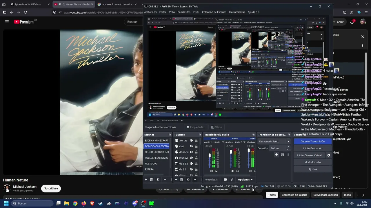Toggle visibility of iriun webcam source
This screenshot has height=208, width=371.
click(191, 158)
